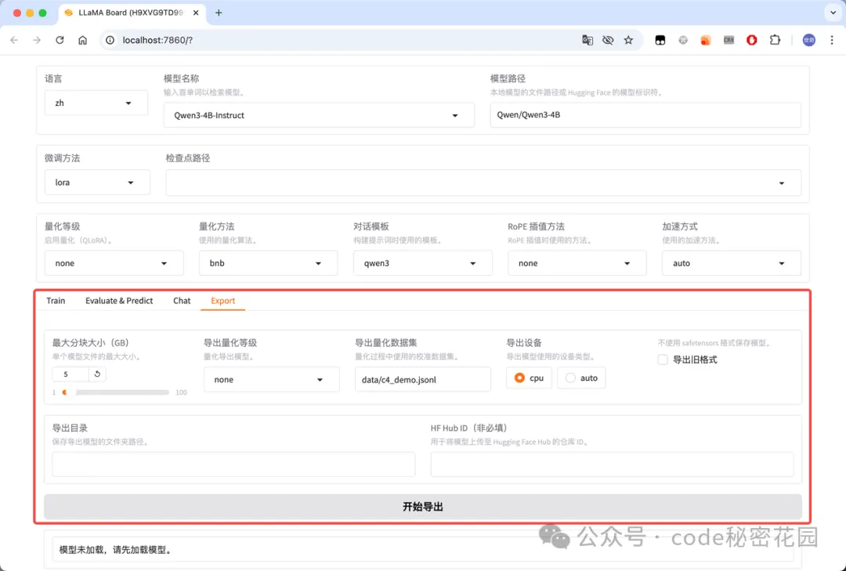The width and height of the screenshot is (846, 571).
Task: Switch to the Train tab
Action: pos(56,300)
